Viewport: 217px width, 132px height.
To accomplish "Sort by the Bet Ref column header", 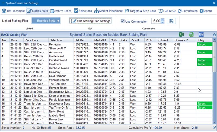I will [x=83, y=40].
